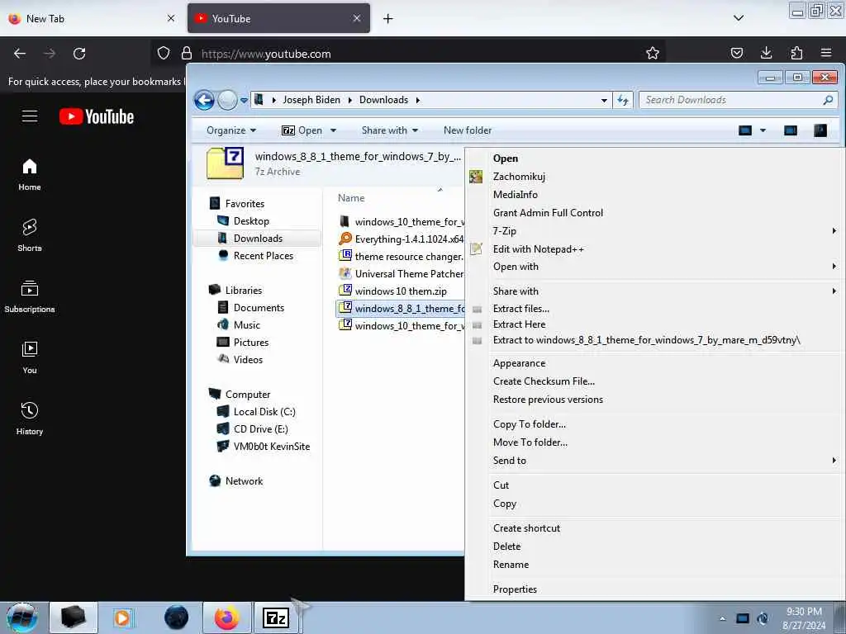846x634 pixels.
Task: Choose Extract Here from context menu
Action: [x=519, y=324]
